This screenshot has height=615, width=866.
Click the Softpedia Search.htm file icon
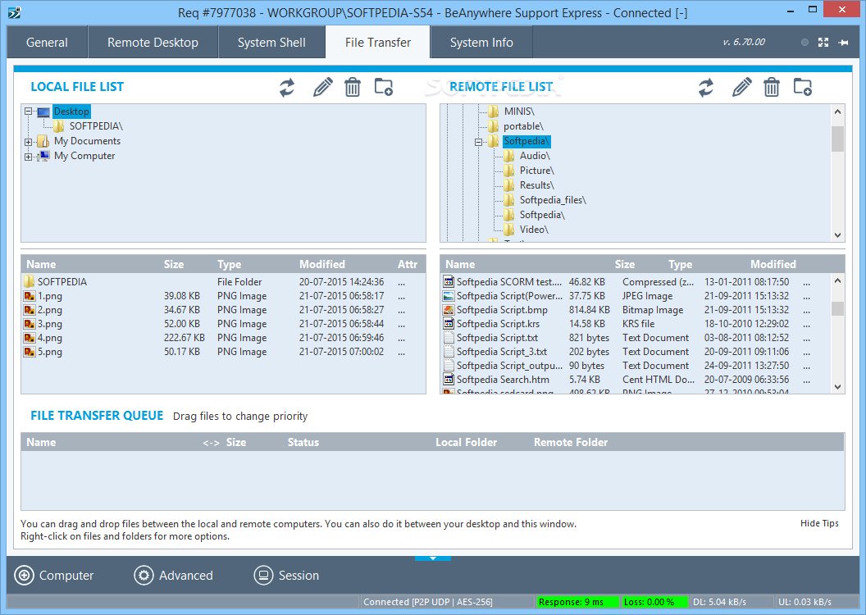point(449,380)
